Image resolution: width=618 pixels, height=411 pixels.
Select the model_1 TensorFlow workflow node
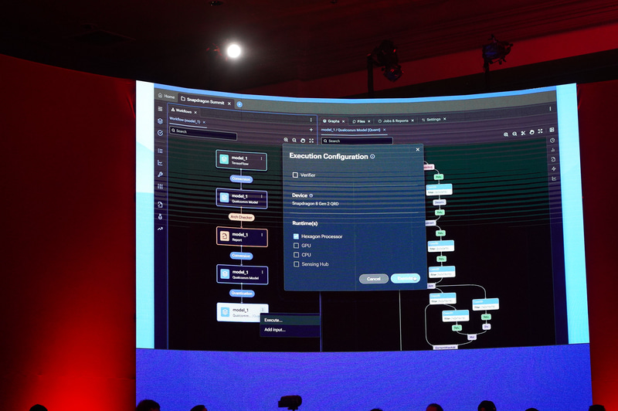coord(241,160)
